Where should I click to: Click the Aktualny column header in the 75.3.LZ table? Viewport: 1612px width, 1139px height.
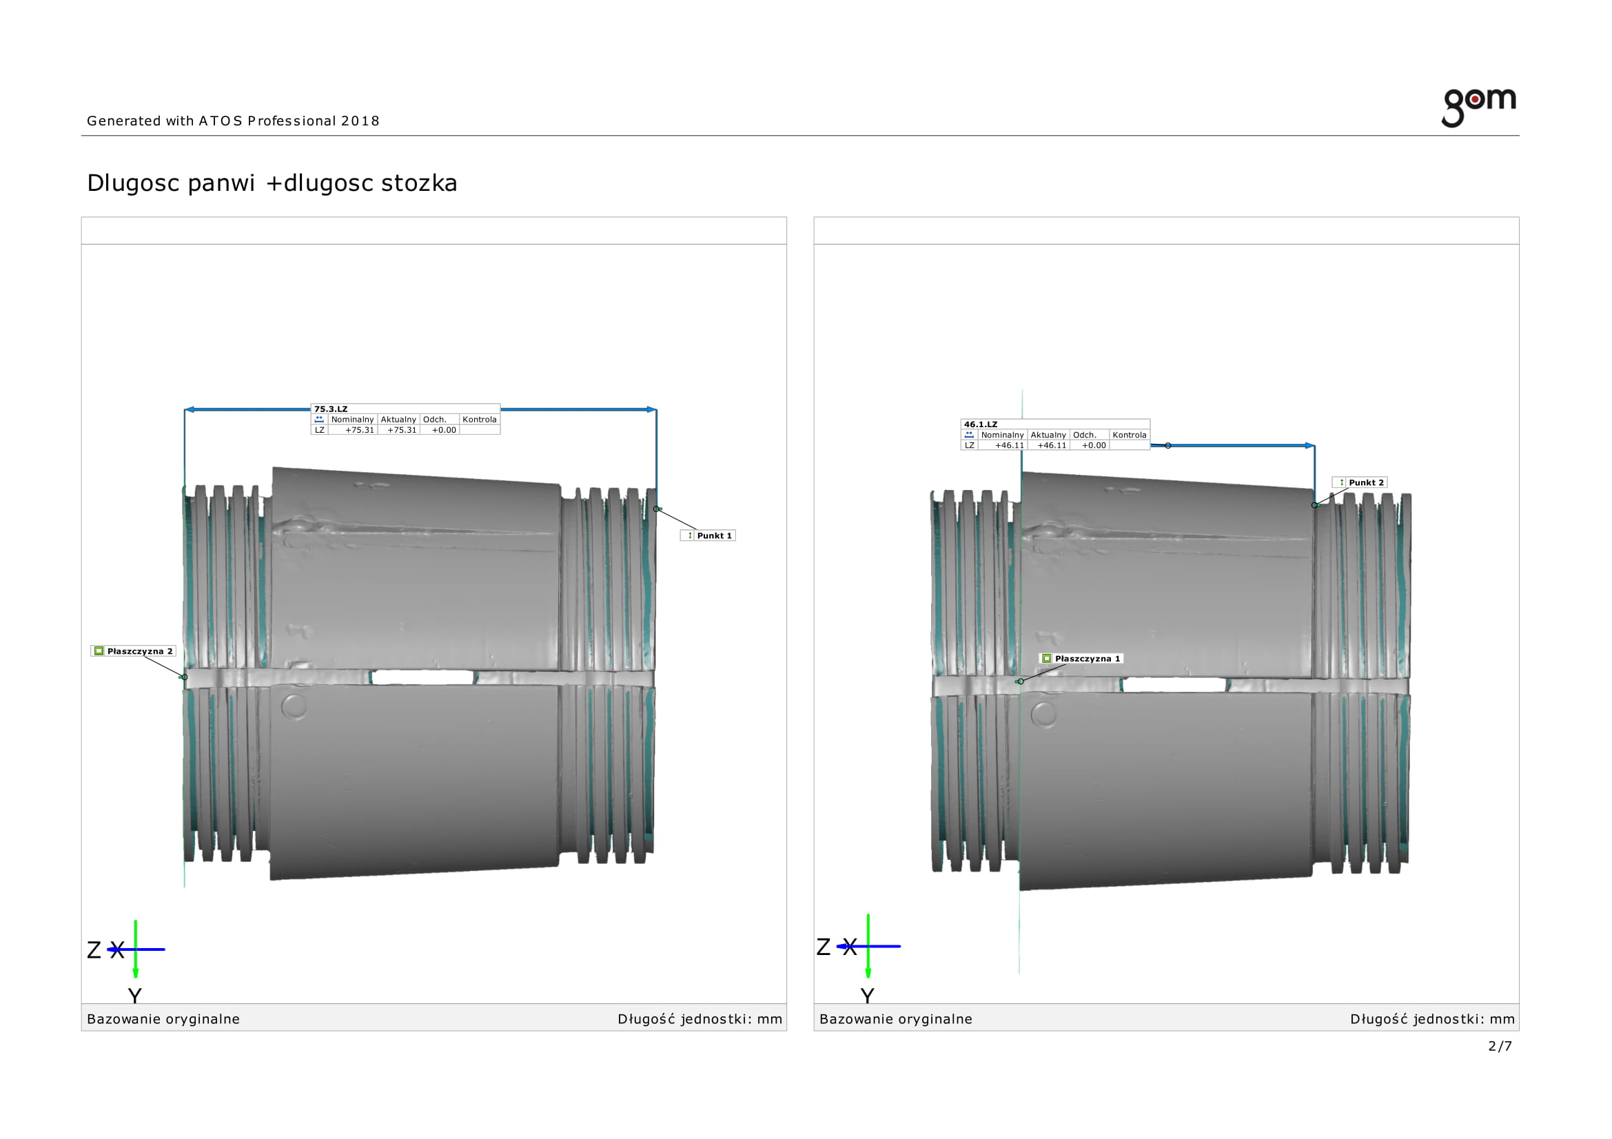click(398, 419)
